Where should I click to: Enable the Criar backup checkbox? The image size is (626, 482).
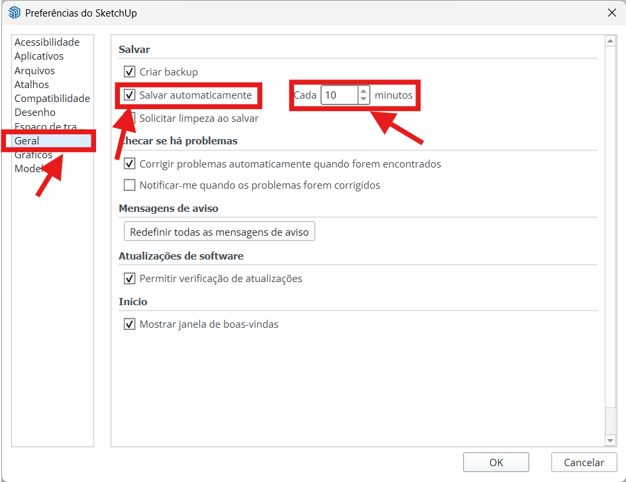point(130,72)
